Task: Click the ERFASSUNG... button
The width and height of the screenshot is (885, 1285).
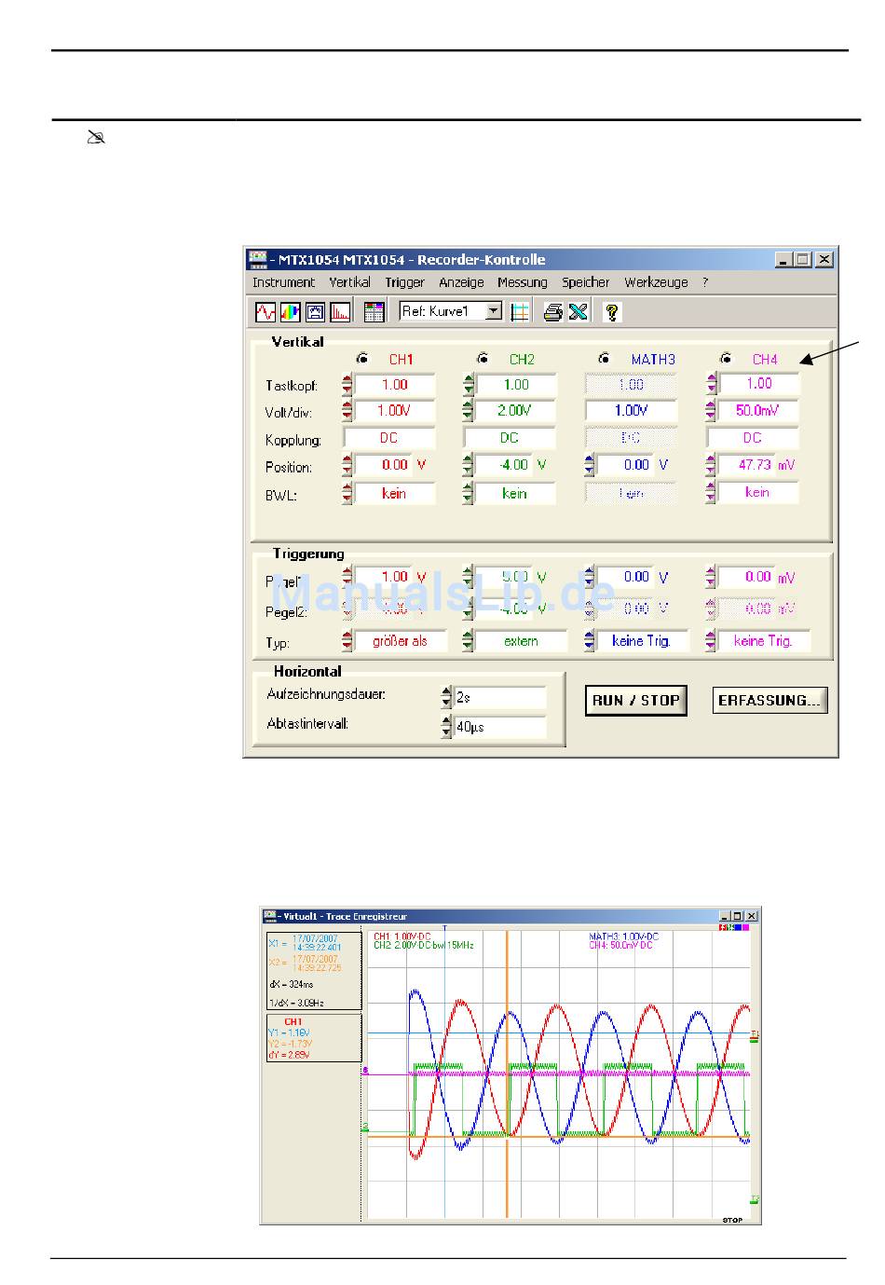Action: pos(769,701)
